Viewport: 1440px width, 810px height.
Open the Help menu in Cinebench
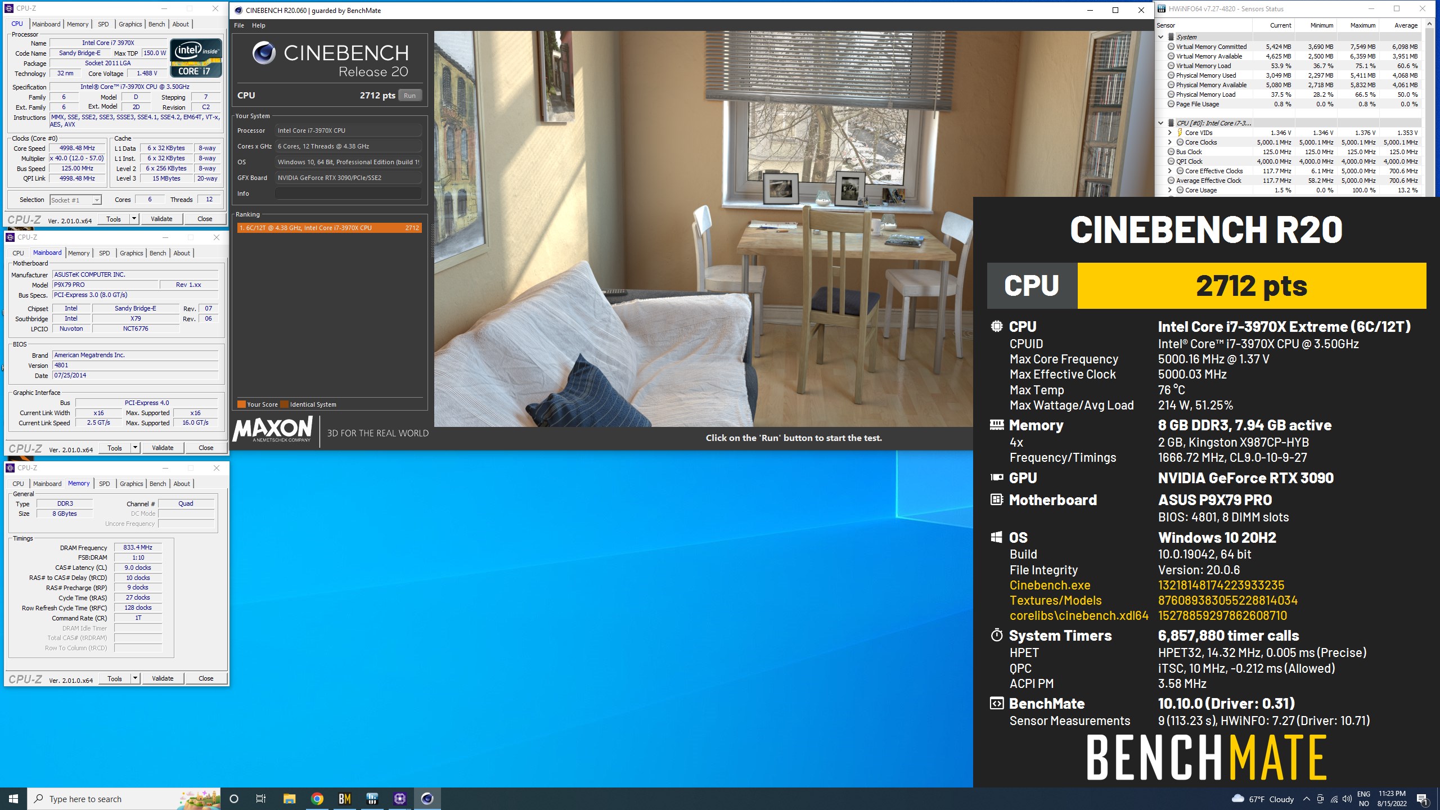(x=258, y=25)
